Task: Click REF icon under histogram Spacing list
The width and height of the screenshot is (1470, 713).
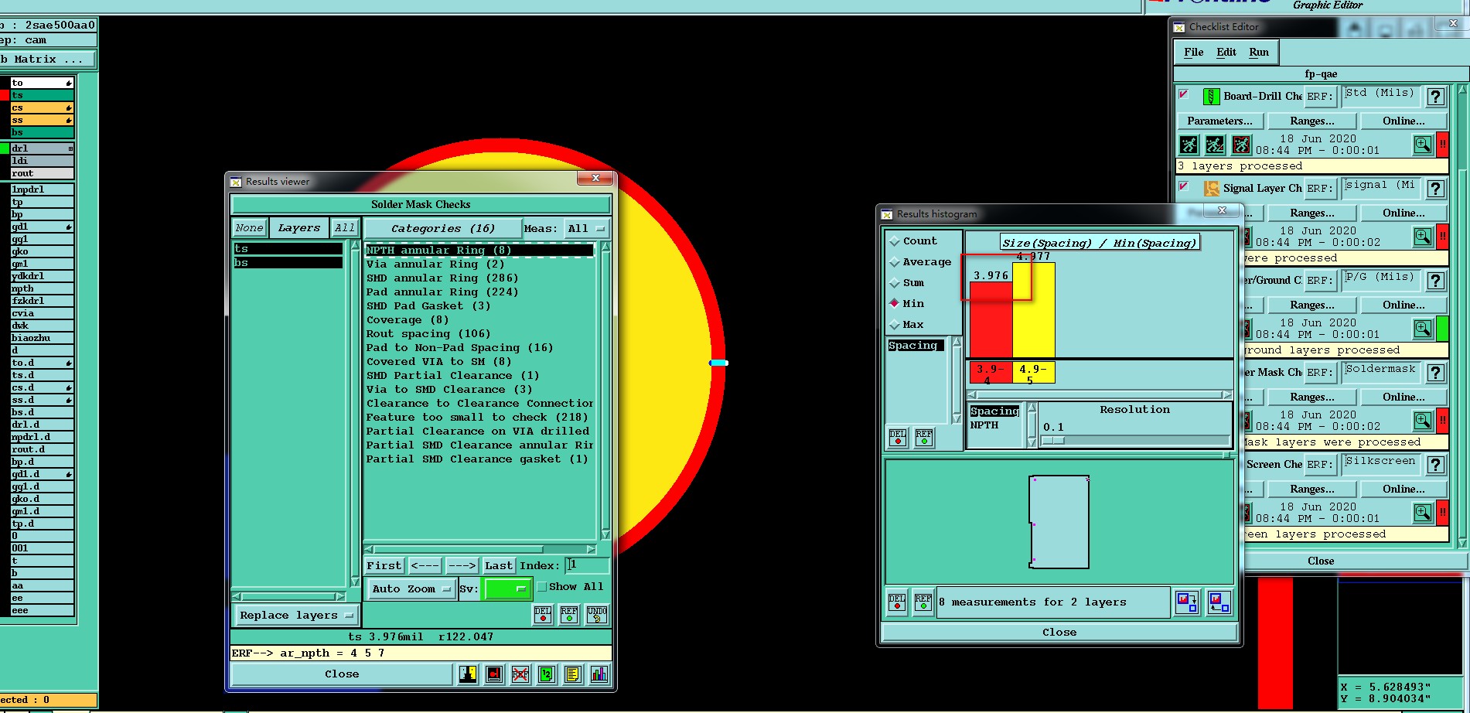Action: pos(924,438)
